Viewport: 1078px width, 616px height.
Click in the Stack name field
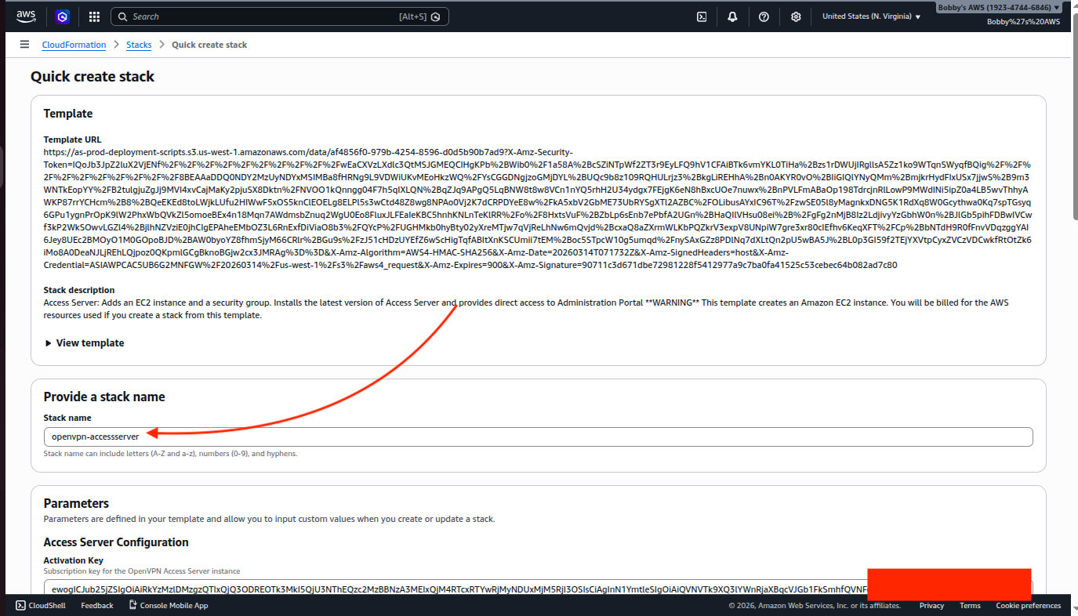pyautogui.click(x=537, y=437)
